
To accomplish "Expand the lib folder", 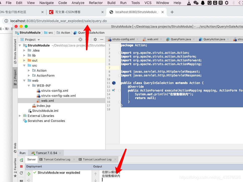I will click(24, 55).
